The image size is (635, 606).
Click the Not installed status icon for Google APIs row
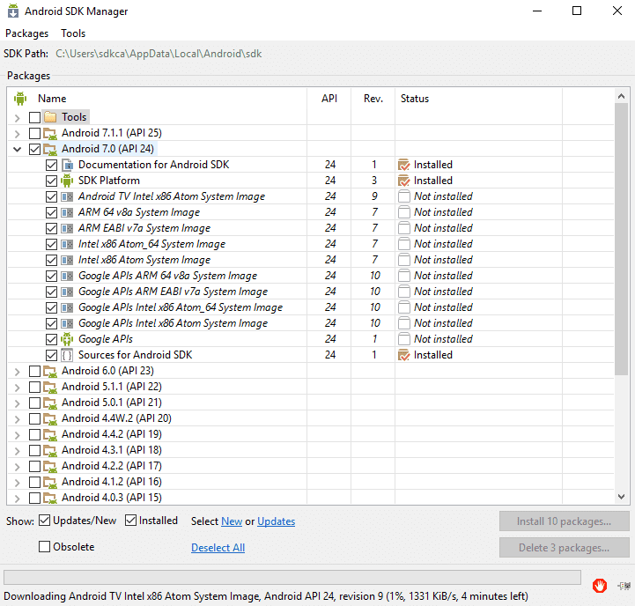403,339
